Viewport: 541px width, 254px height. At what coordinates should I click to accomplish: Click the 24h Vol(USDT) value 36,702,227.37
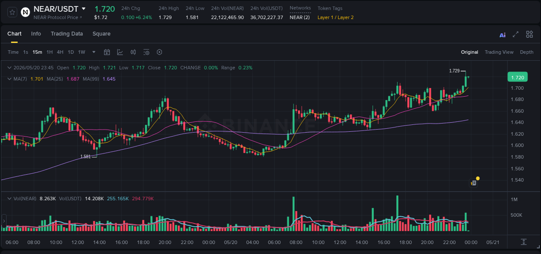coord(267,17)
